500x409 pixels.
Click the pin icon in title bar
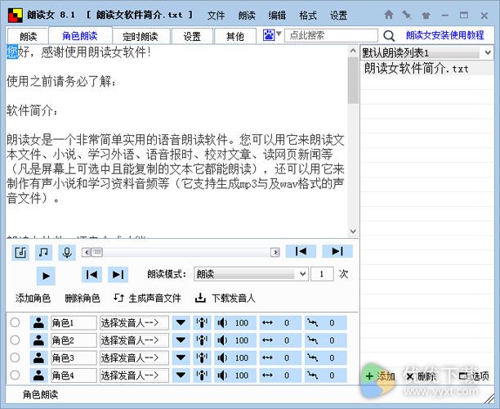click(x=407, y=15)
